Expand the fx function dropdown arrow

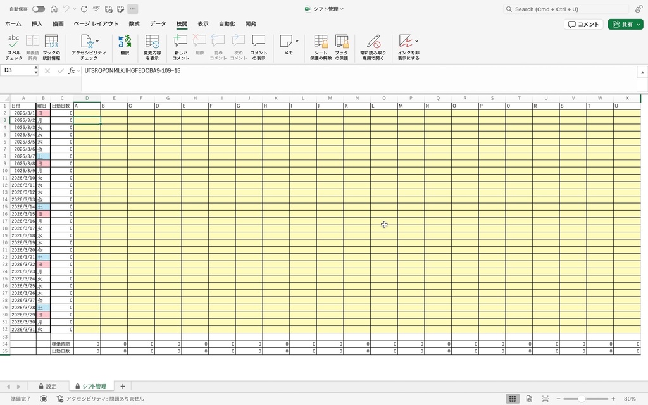[78, 71]
